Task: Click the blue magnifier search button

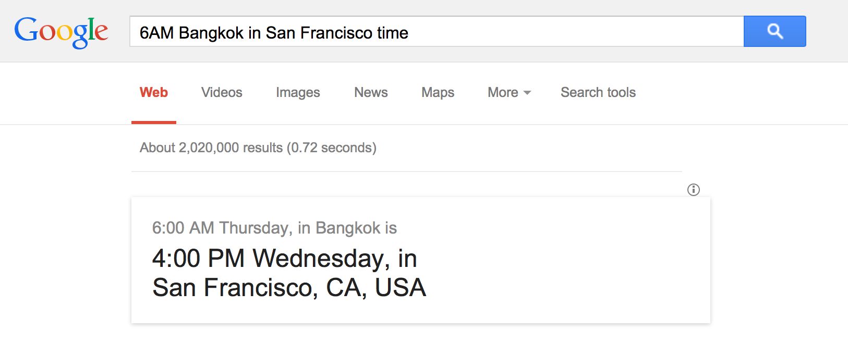Action: 774,31
